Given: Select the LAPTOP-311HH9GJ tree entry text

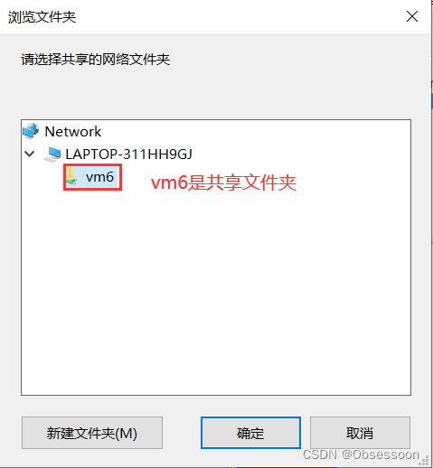Looking at the screenshot, I should click(x=128, y=154).
